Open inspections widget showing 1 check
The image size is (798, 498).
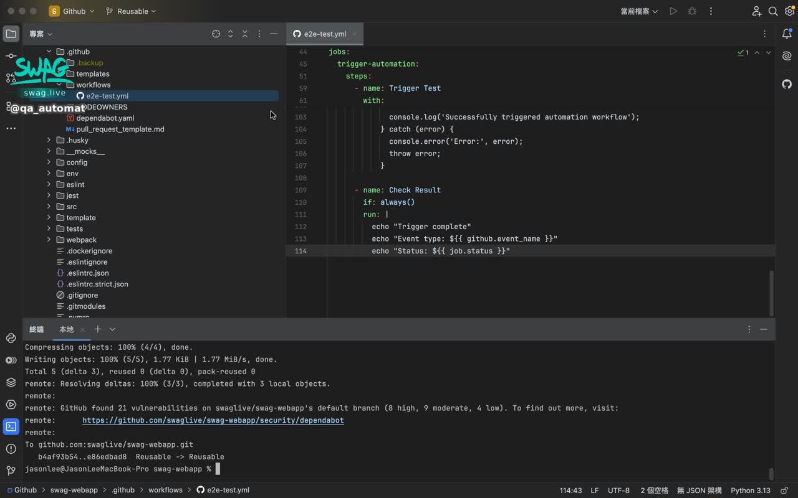[x=743, y=53]
